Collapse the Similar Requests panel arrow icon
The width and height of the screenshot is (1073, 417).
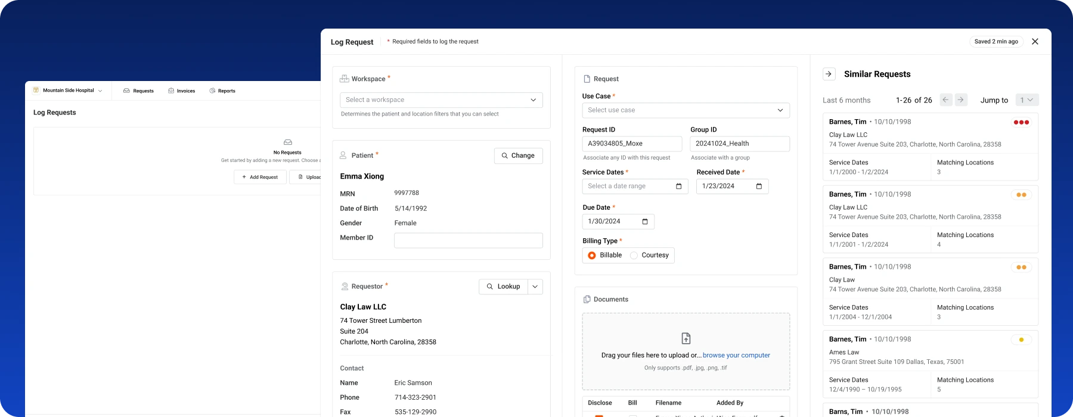(829, 74)
